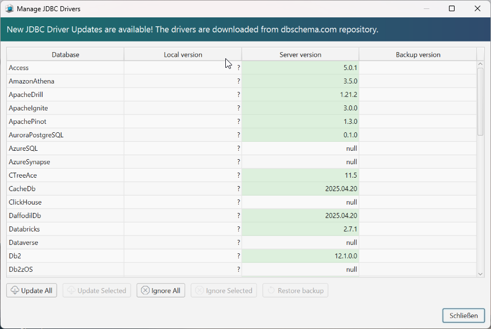Select the CTreeAce row

(242, 175)
